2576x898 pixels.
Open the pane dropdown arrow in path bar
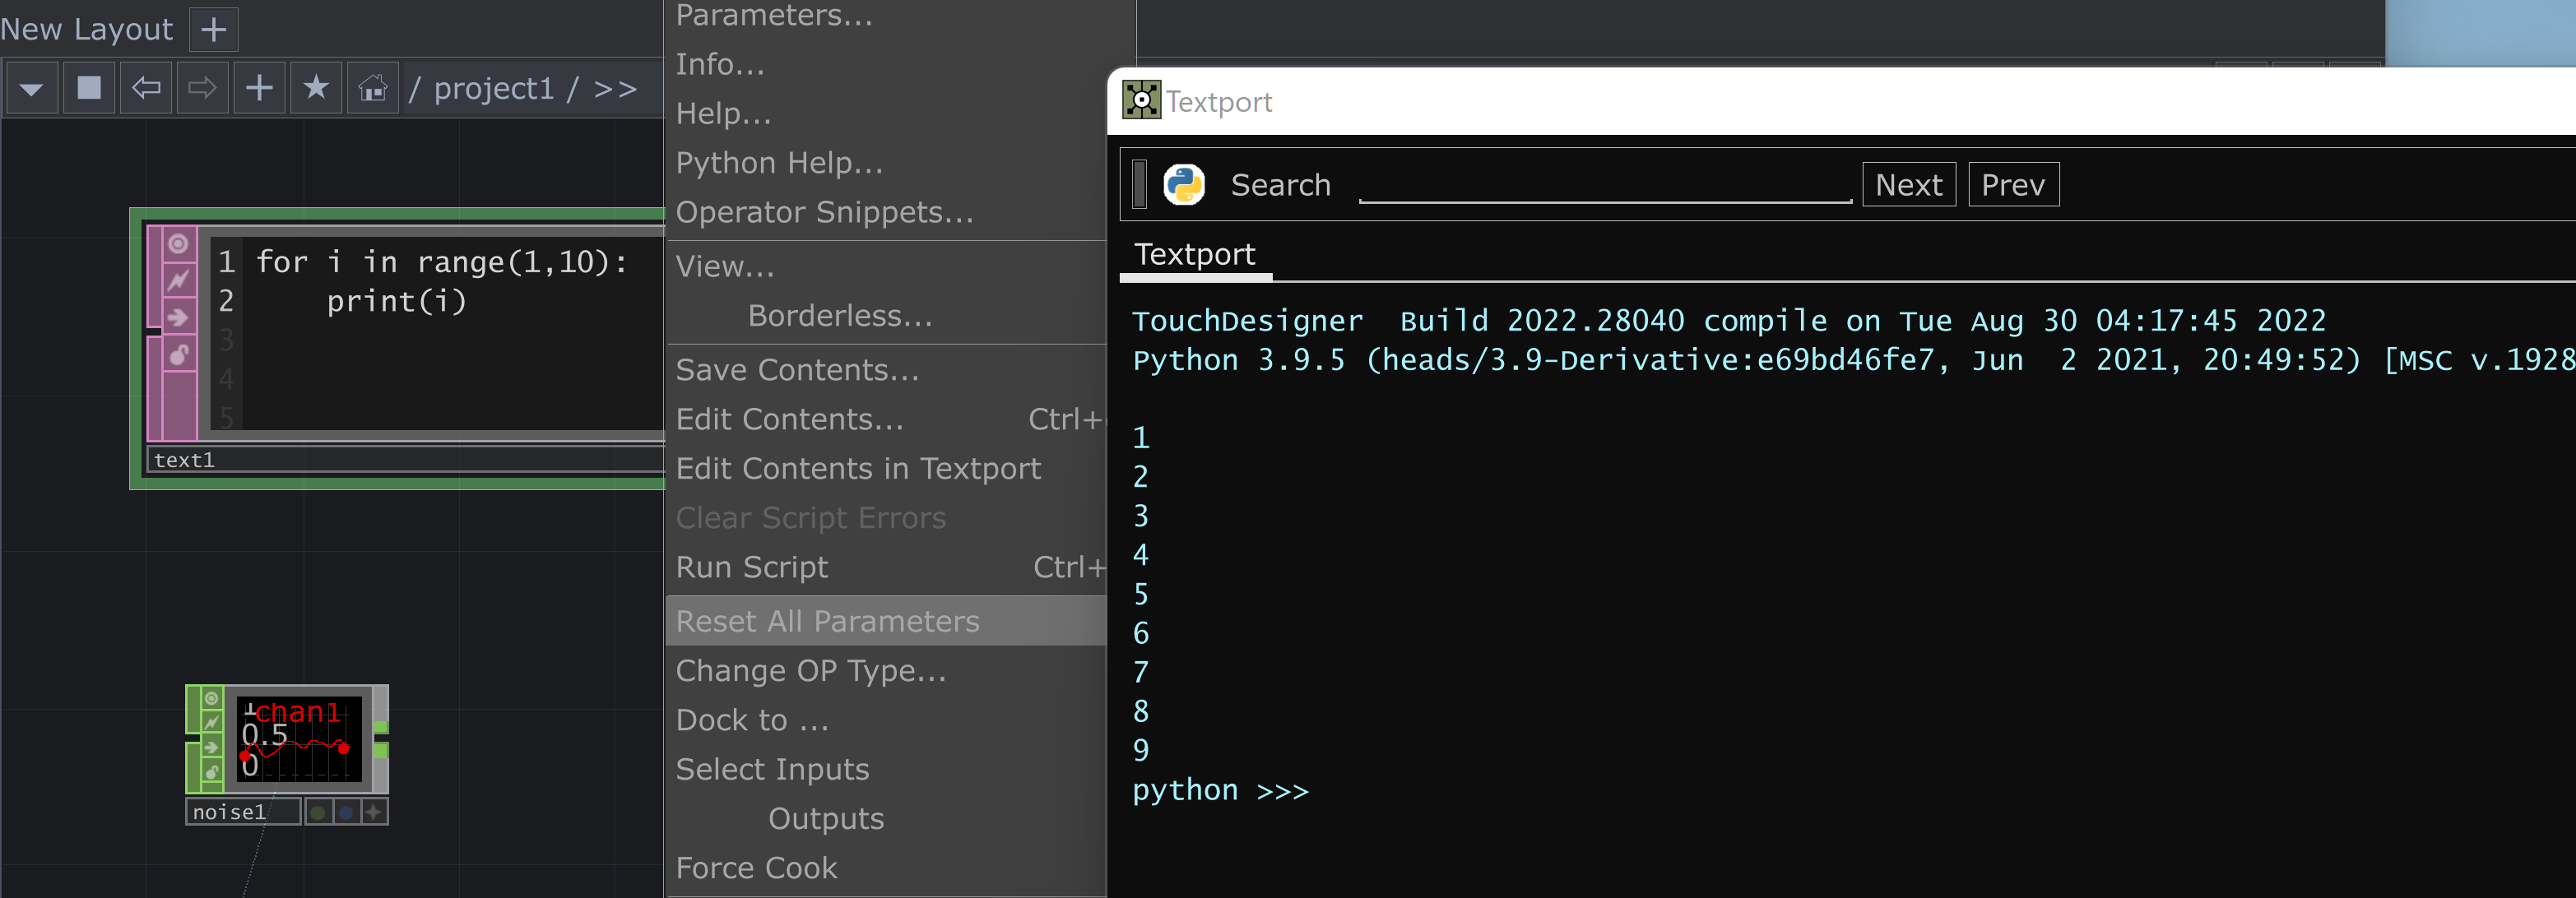32,88
